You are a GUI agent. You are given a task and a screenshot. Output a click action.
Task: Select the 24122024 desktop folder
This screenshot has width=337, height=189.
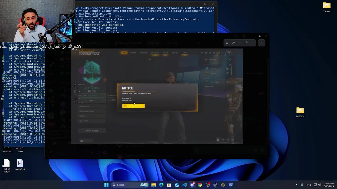coord(300,112)
